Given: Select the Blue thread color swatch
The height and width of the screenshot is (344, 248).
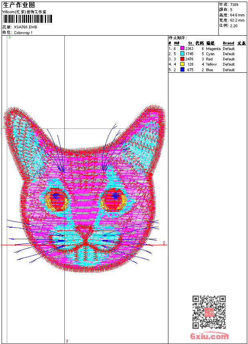Looking at the screenshot, I should [x=182, y=70].
